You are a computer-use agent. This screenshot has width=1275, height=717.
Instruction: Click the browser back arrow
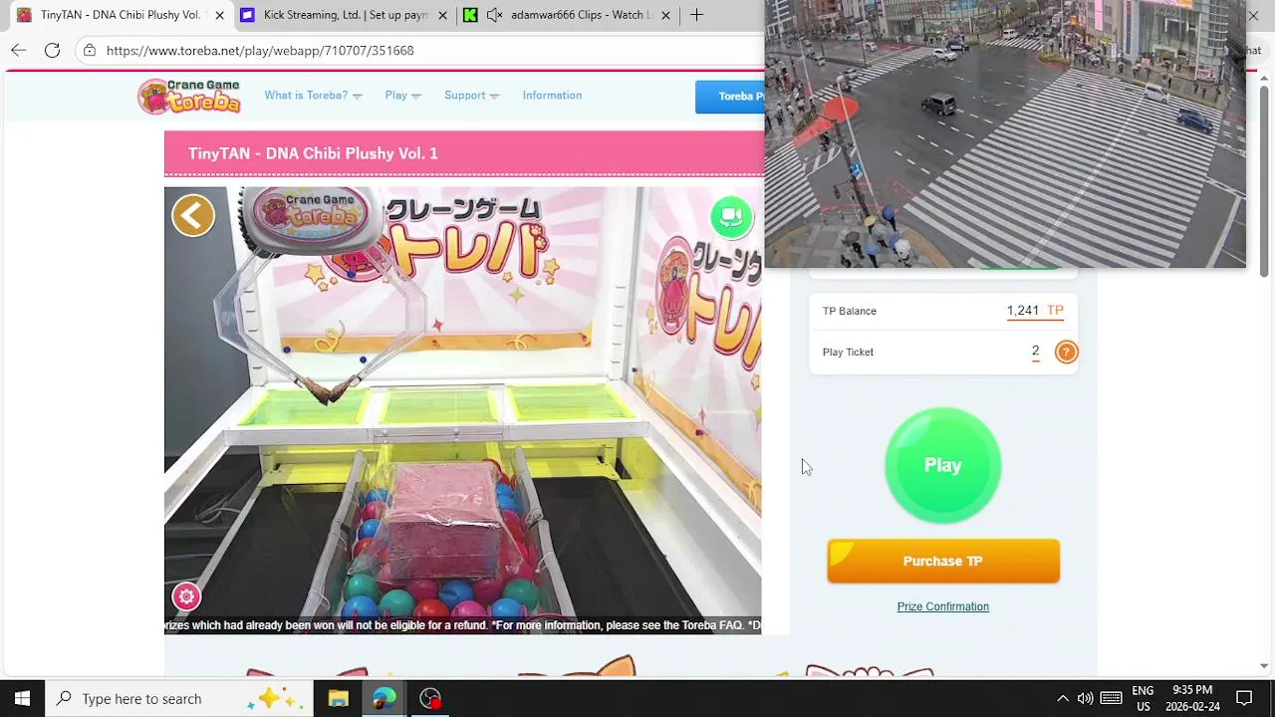coord(19,50)
